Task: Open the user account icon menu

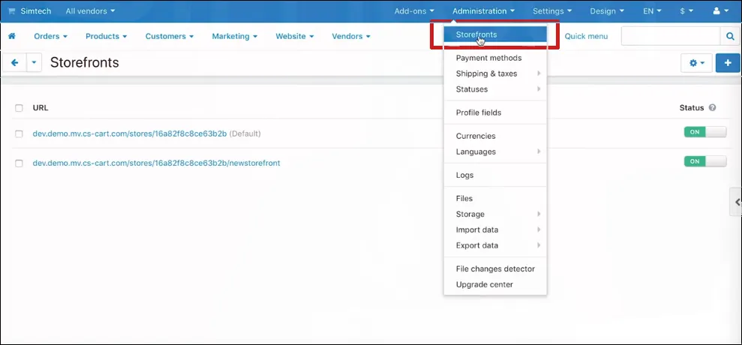Action: [x=721, y=11]
